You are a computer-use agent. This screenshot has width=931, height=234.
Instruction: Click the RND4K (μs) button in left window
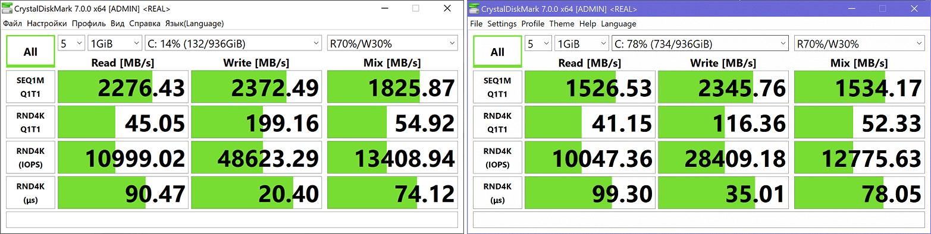(30, 192)
